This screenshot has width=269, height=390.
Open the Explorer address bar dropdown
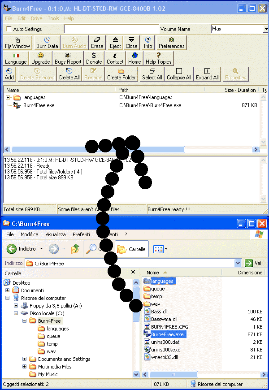pos(238,263)
